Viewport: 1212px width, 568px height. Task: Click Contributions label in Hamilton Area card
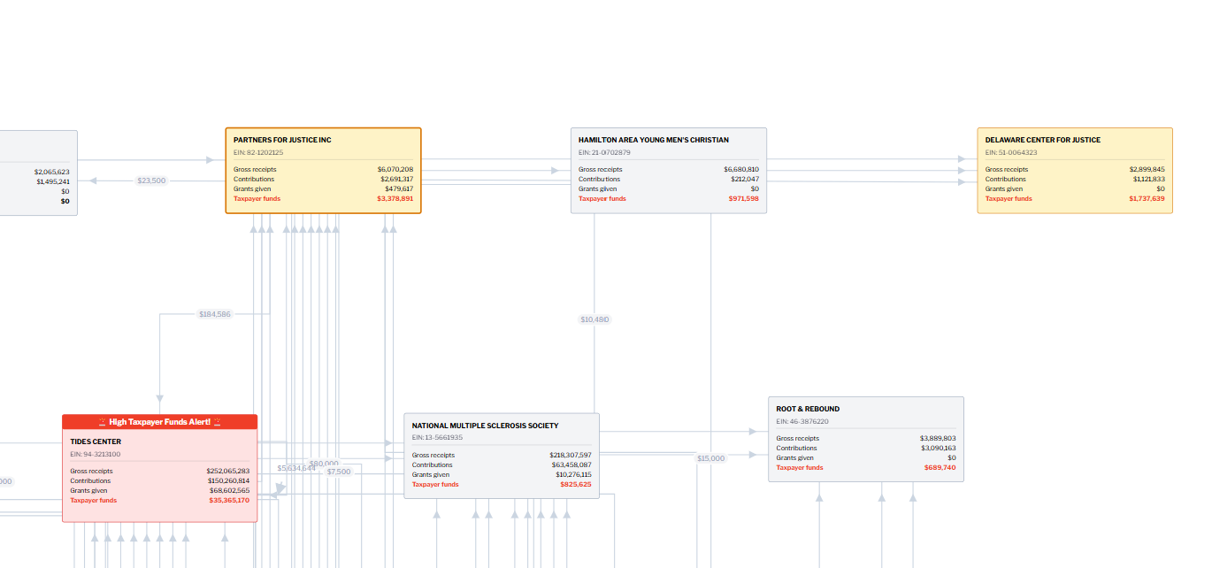598,179
